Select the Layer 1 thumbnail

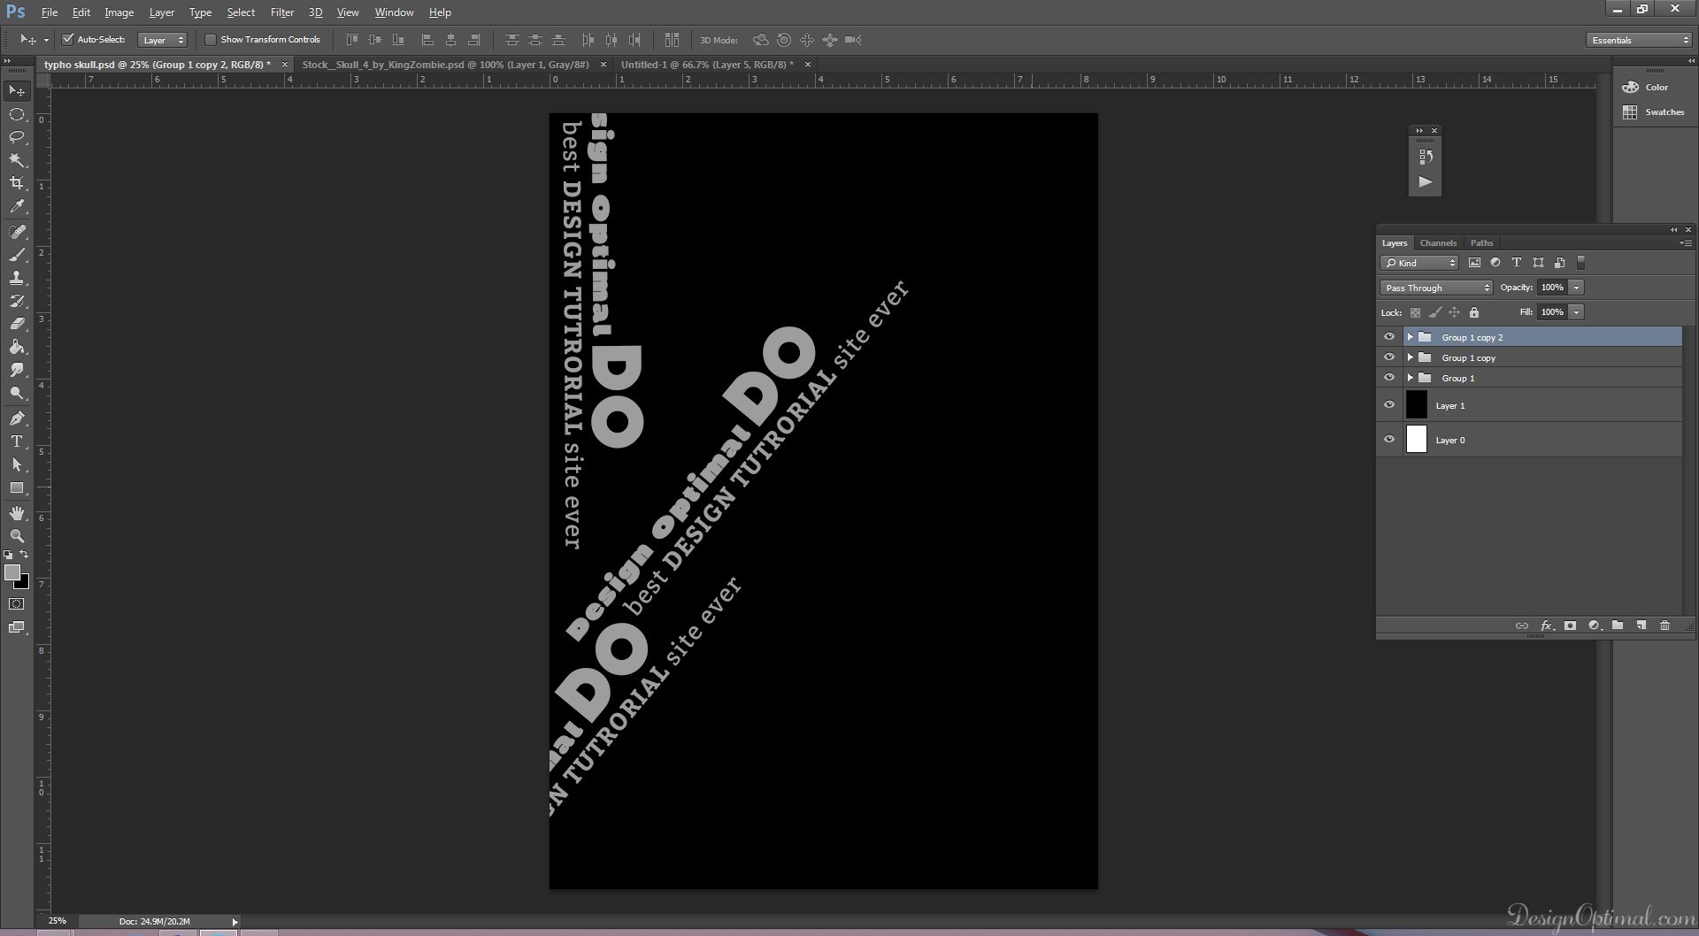(x=1417, y=405)
